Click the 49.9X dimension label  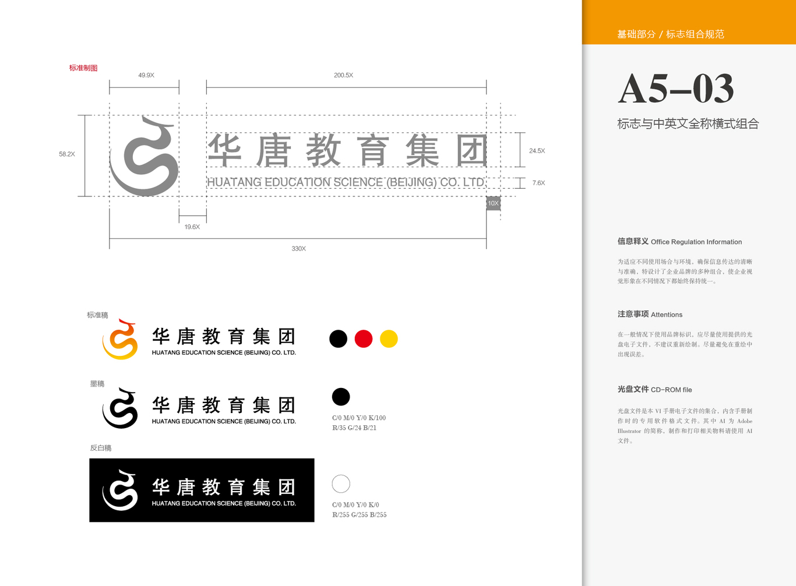[146, 75]
